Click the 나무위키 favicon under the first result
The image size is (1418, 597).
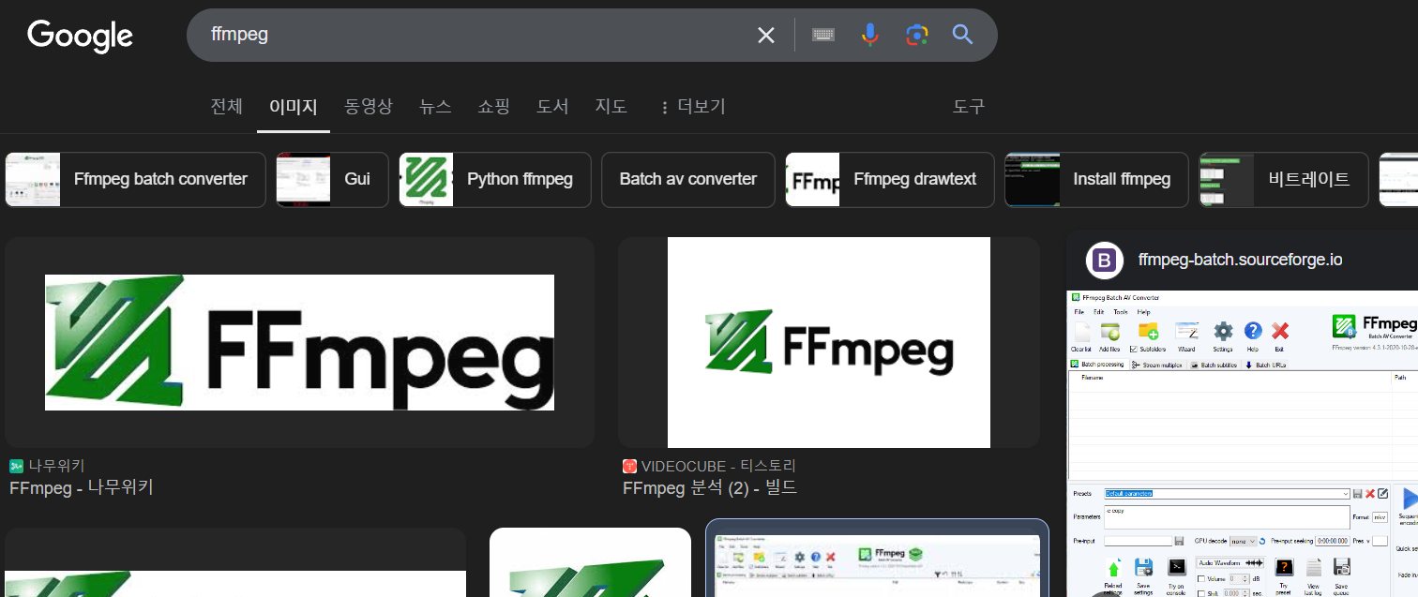(16, 466)
